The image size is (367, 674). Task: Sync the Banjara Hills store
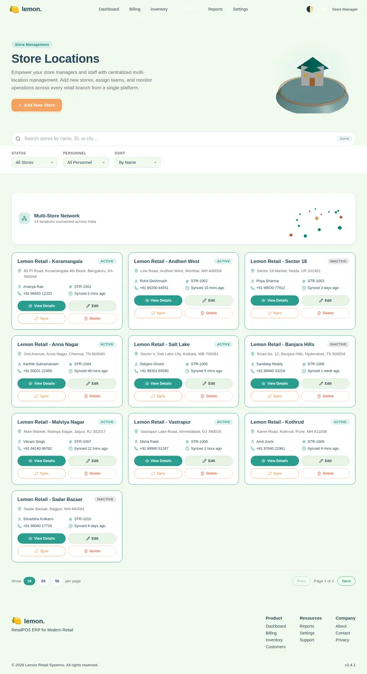click(x=275, y=396)
